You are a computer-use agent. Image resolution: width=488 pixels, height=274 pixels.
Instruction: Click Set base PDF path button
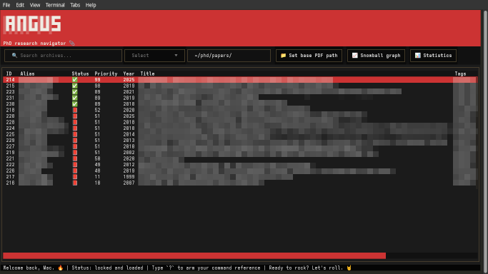[309, 56]
